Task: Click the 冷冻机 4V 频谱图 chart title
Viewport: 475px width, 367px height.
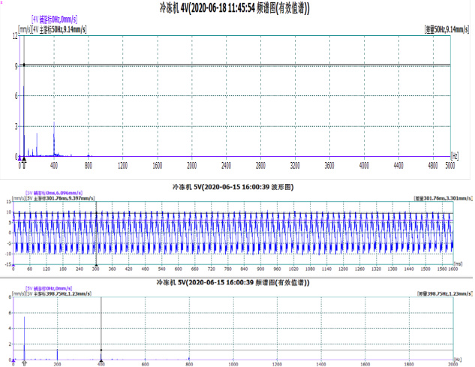Action: 235,8
